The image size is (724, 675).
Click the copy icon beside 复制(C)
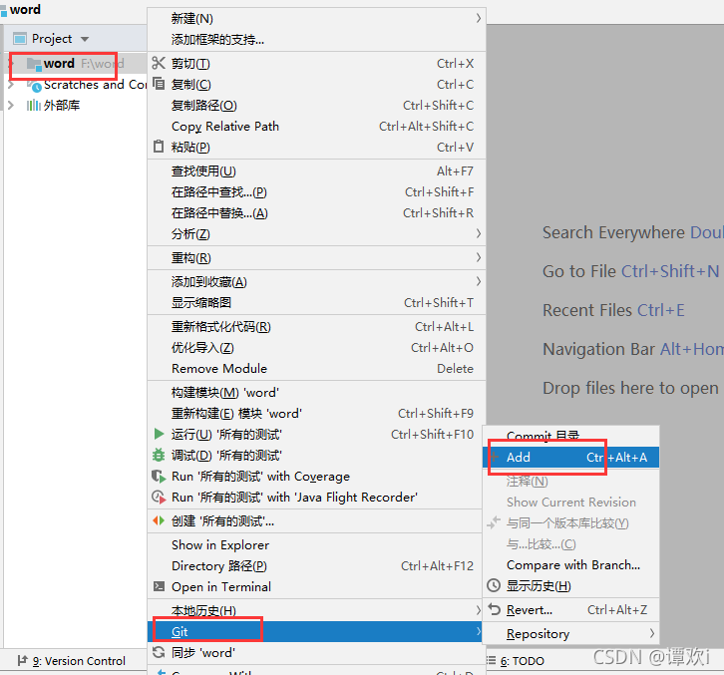[x=159, y=84]
